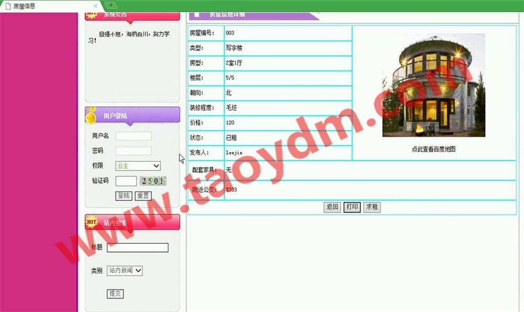Click the 朝向 value 北
The width and height of the screenshot is (524, 312).
(229, 93)
